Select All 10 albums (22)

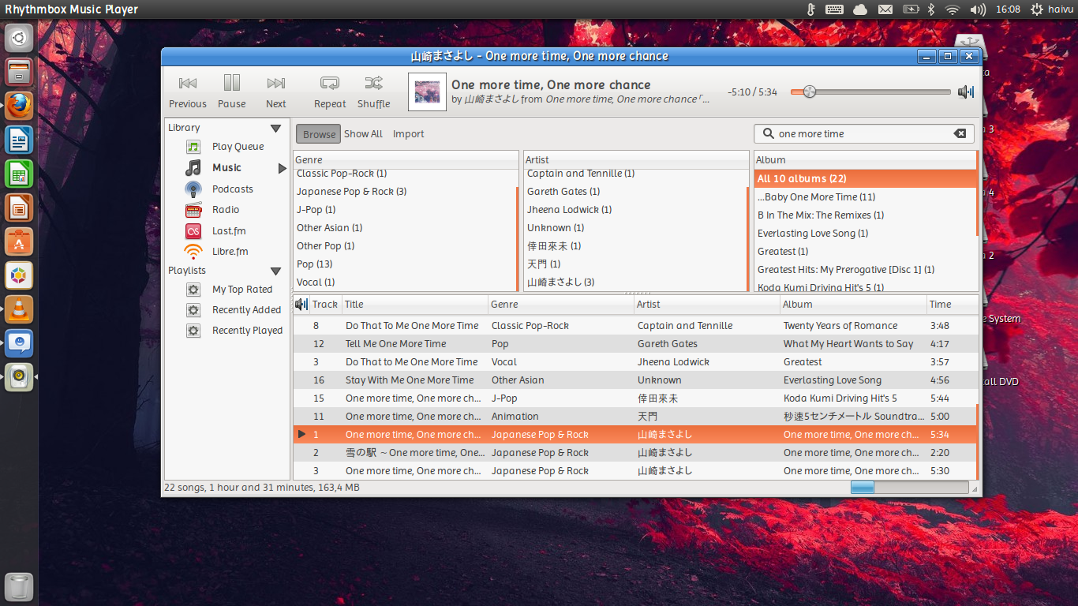coord(865,179)
